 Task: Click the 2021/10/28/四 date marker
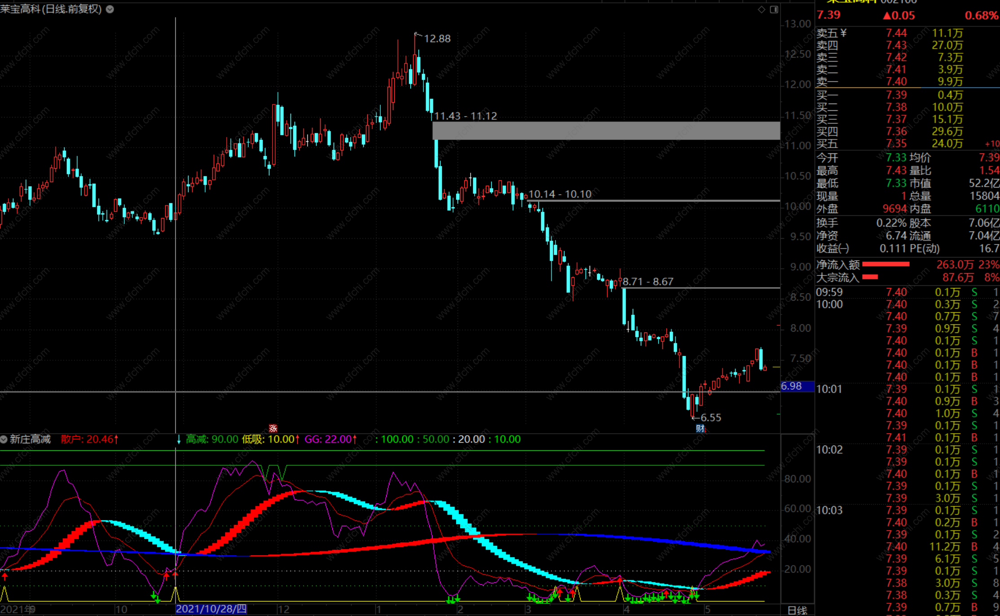click(x=211, y=609)
